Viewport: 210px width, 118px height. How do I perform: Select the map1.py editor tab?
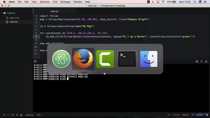click(54, 11)
